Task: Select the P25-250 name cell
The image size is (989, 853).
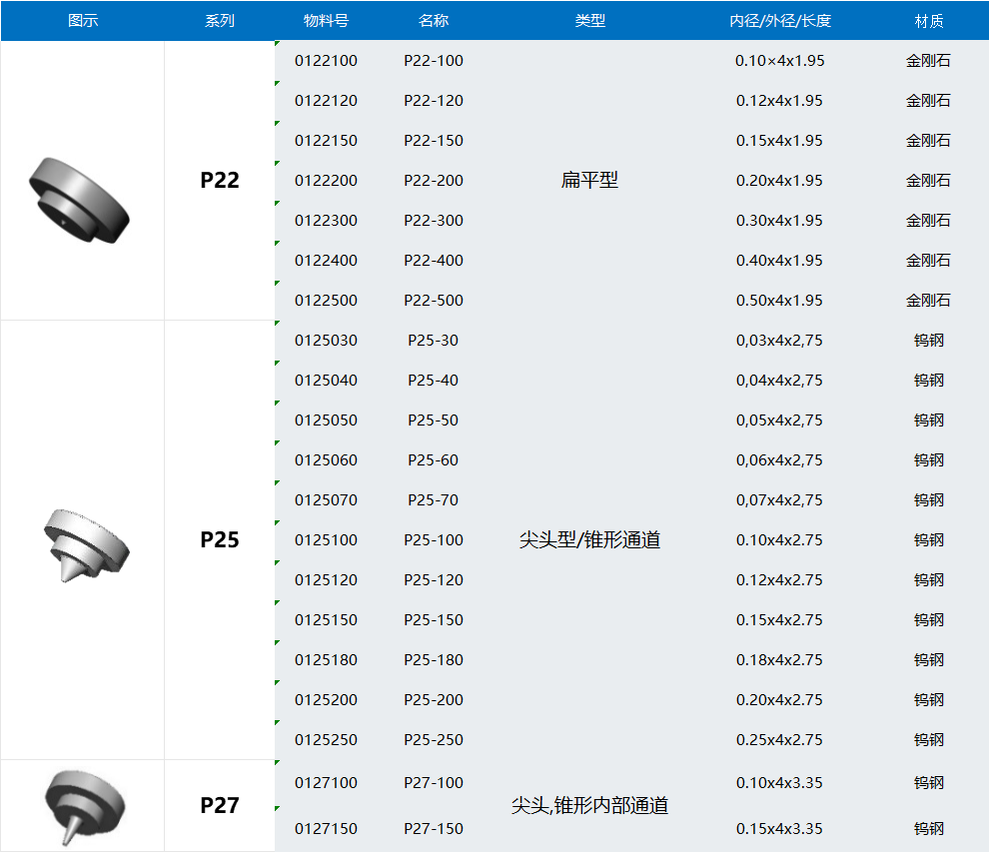Action: [434, 740]
